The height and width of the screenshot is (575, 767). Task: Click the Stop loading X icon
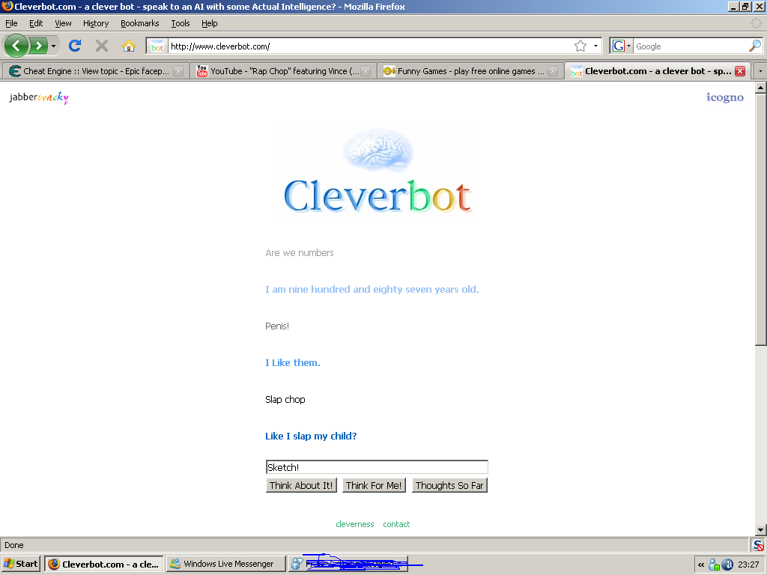click(102, 46)
